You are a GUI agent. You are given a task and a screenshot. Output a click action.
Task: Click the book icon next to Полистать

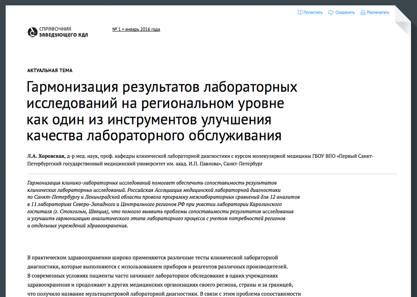(x=300, y=12)
